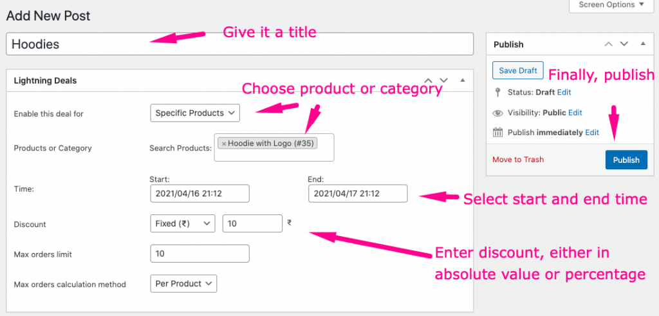659x316 pixels.
Task: Open the Per Product calculation dropdown
Action: (183, 283)
